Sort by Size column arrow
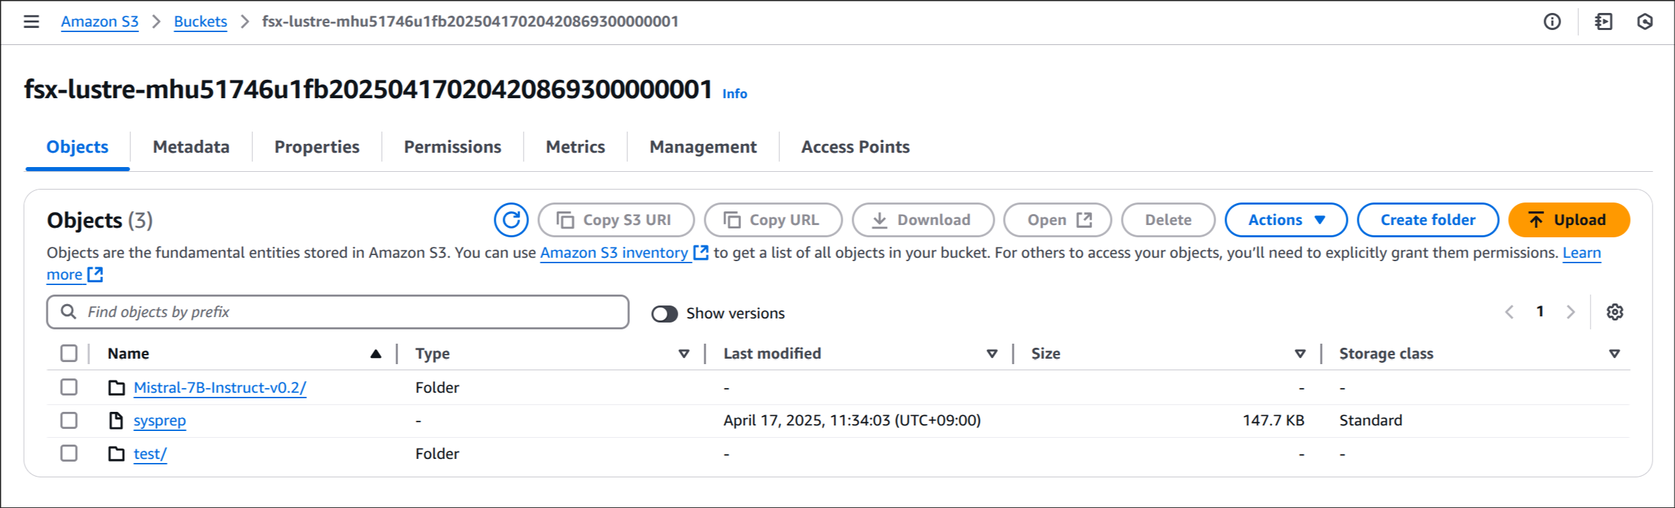The width and height of the screenshot is (1675, 508). click(1300, 354)
